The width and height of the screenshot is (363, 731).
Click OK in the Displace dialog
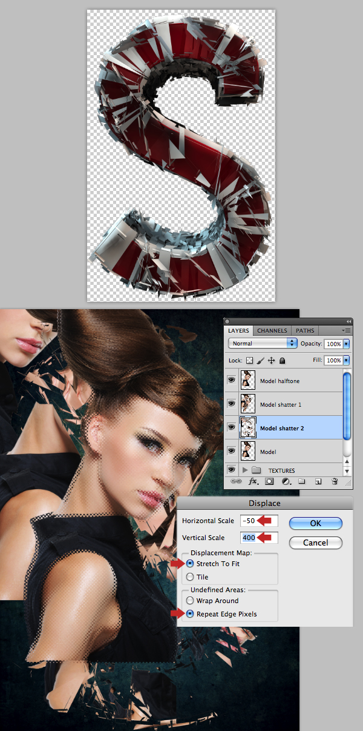(316, 523)
